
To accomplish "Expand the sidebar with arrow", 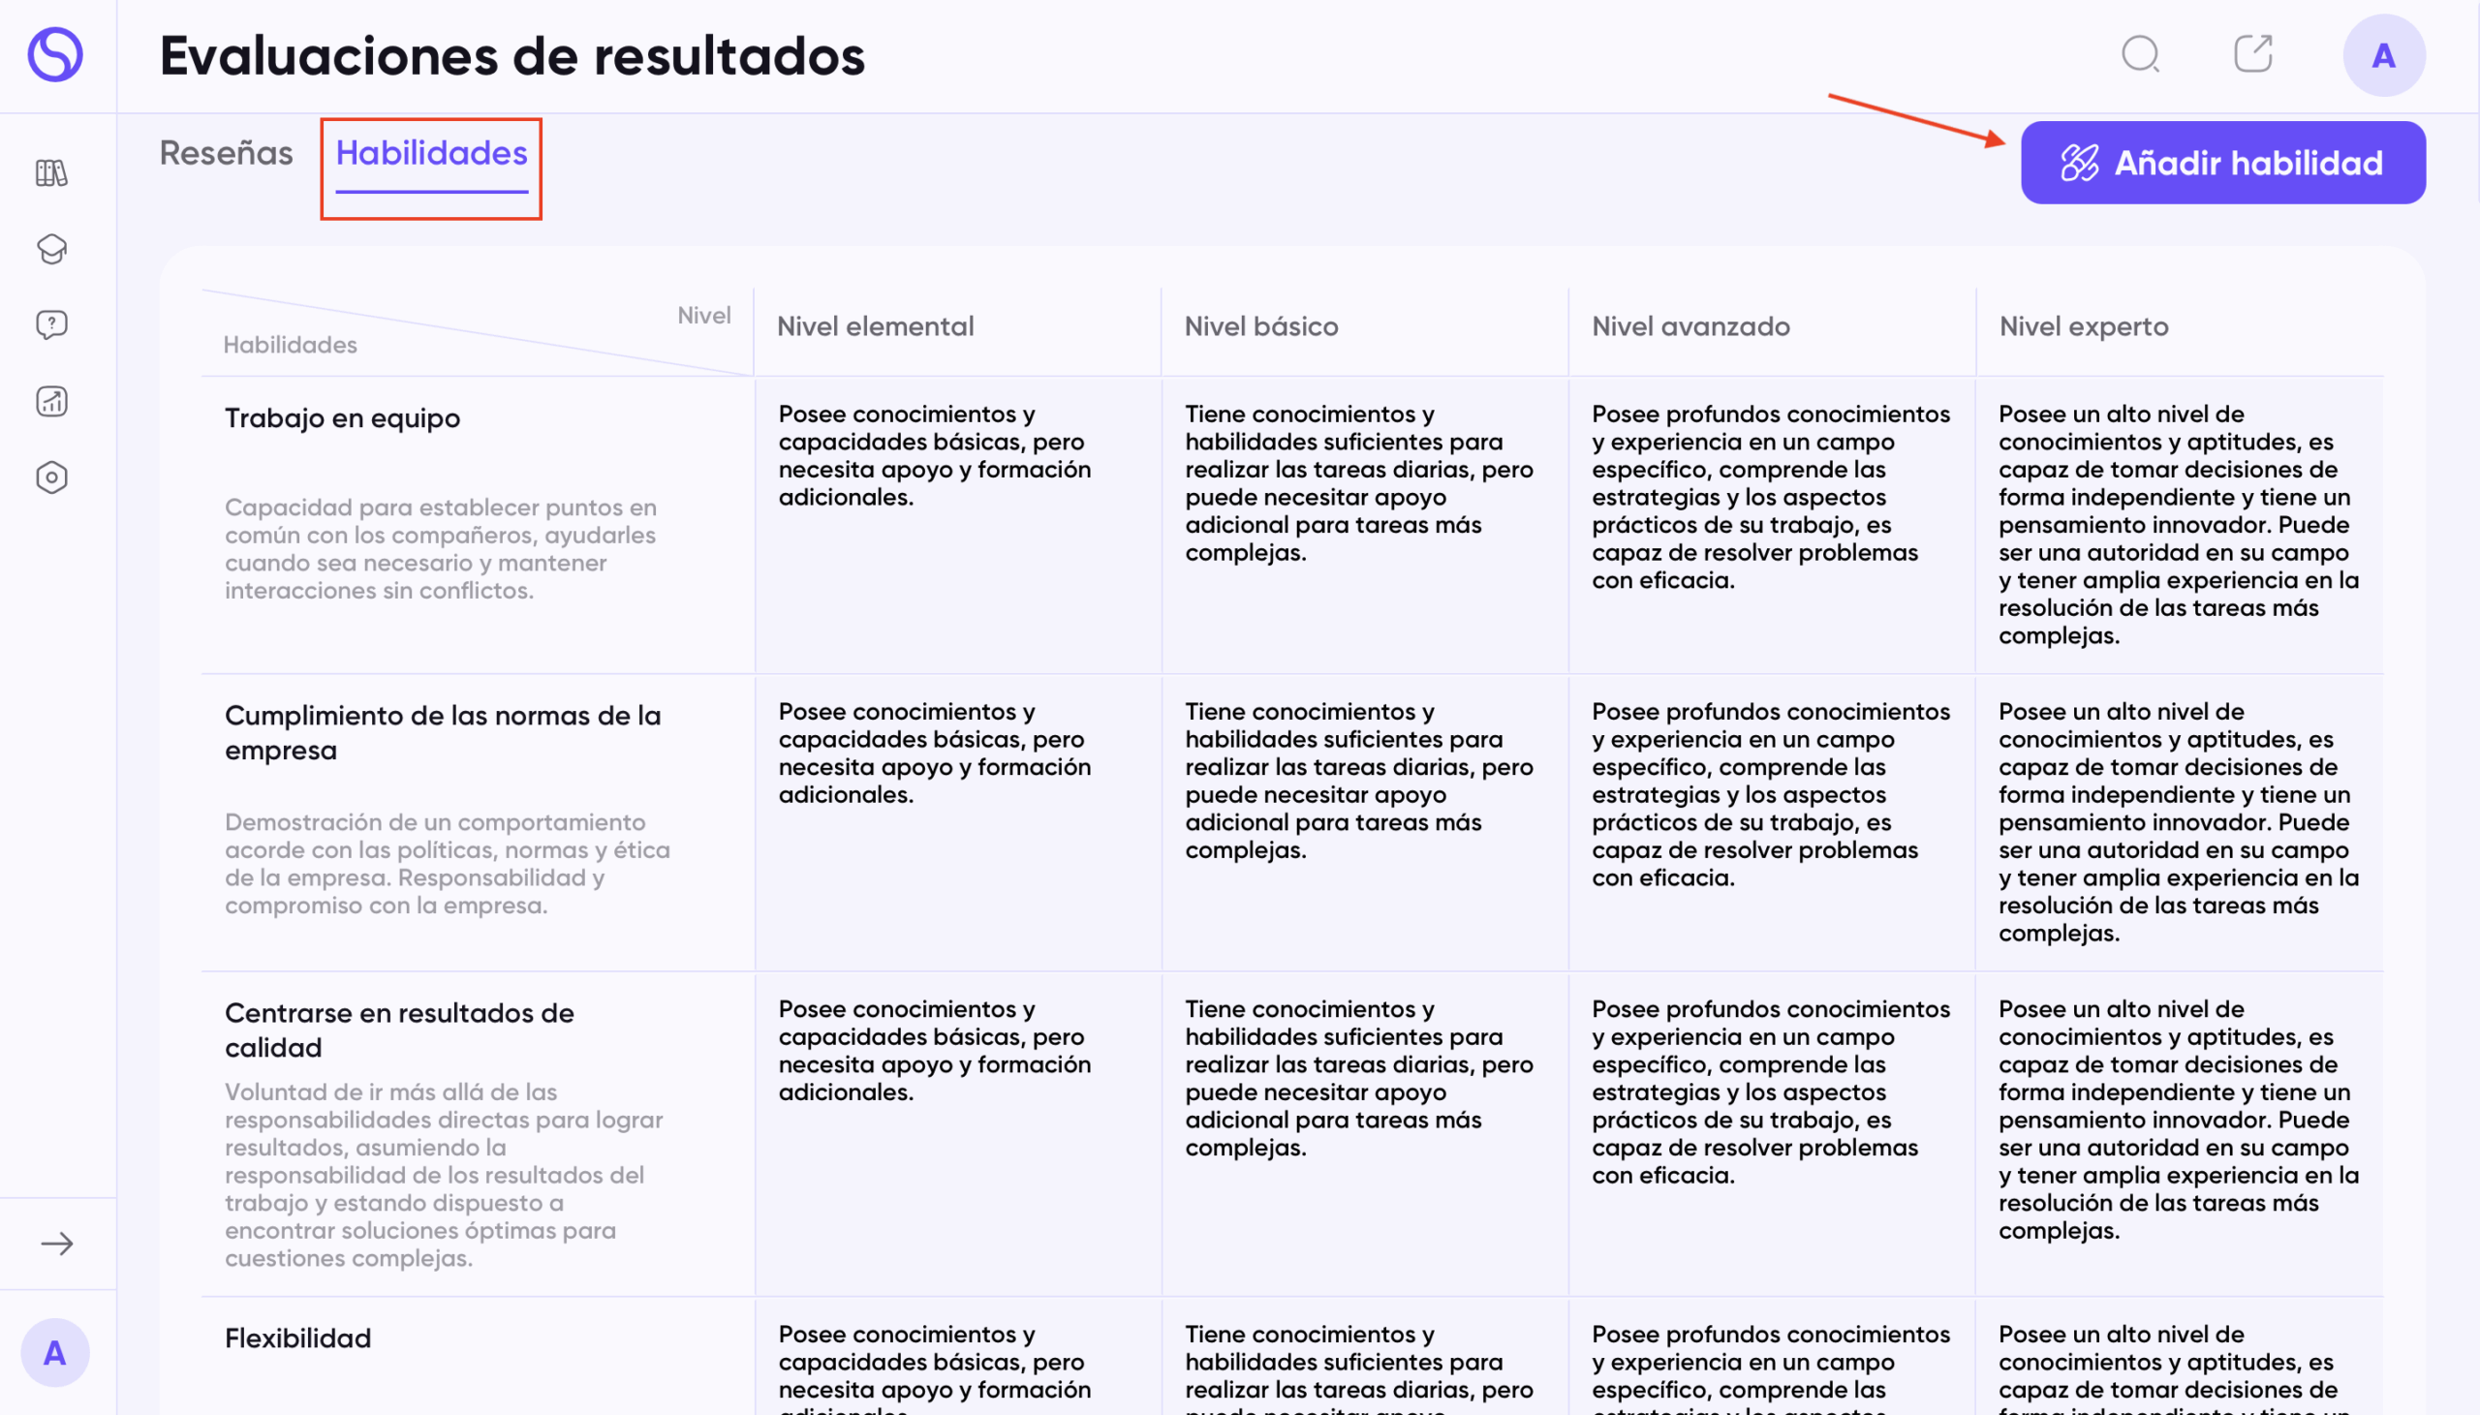I will 56,1243.
